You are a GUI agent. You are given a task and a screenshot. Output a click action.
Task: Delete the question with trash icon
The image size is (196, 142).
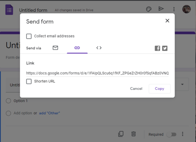point(133,134)
